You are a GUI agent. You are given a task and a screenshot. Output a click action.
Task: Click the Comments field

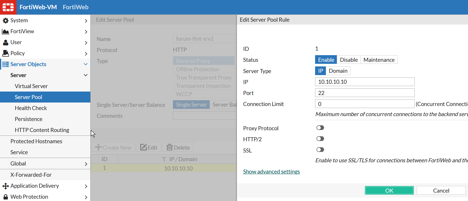[205, 116]
